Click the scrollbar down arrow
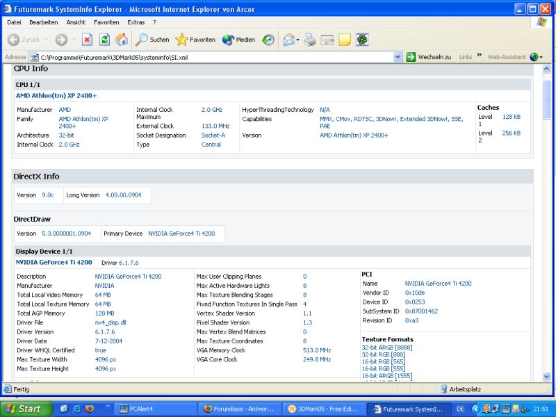The width and height of the screenshot is (556, 417). coord(546,377)
